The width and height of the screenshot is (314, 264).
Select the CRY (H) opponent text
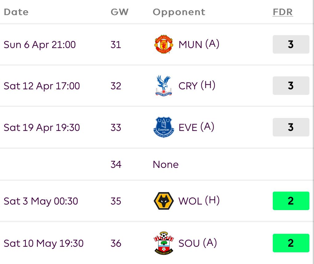197,86
